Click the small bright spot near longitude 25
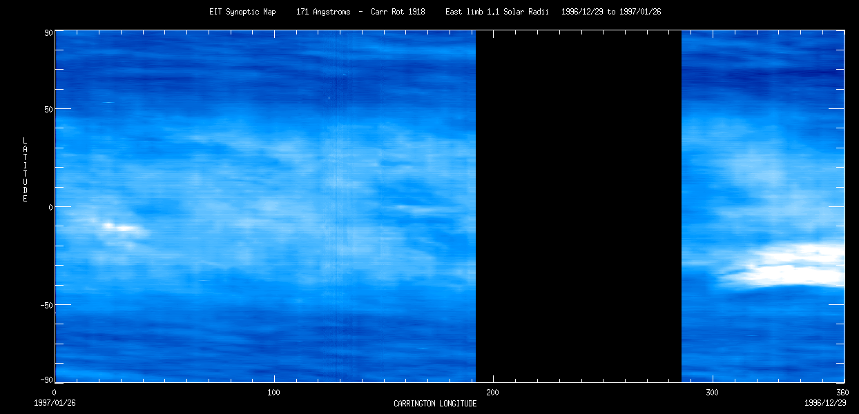The width and height of the screenshot is (859, 414). (x=109, y=226)
